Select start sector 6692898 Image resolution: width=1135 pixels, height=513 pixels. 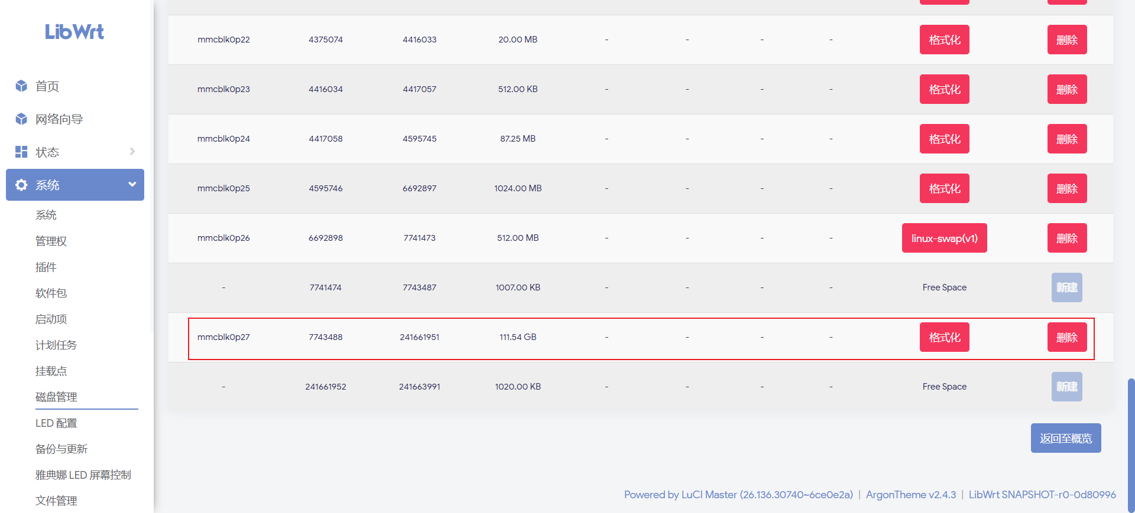coord(326,238)
